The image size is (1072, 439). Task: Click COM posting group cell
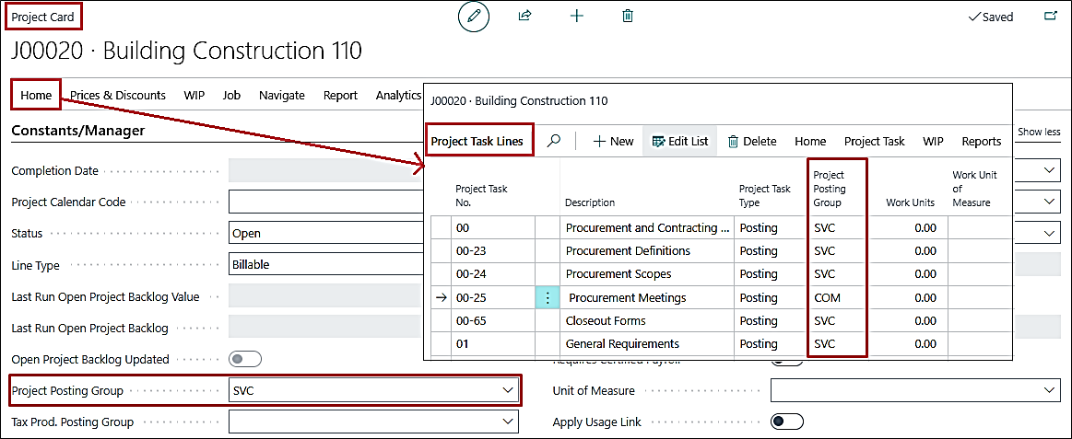[x=838, y=297]
